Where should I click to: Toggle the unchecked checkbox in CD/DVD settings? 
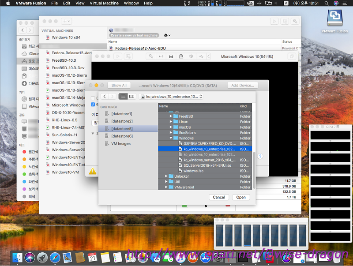click(93, 98)
